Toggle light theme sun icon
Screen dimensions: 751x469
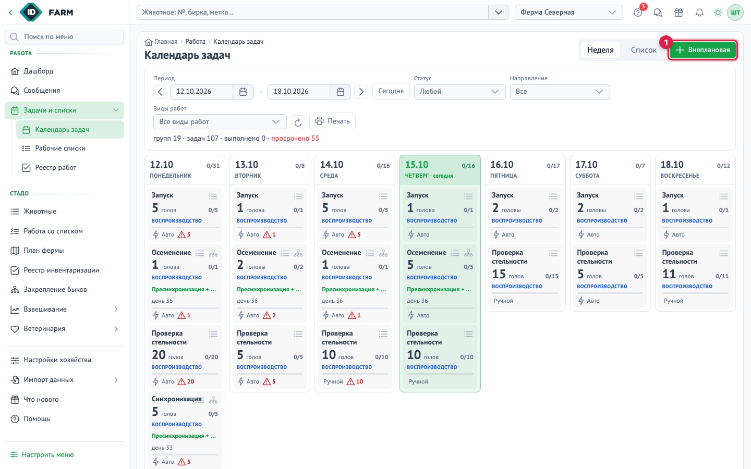(x=718, y=13)
